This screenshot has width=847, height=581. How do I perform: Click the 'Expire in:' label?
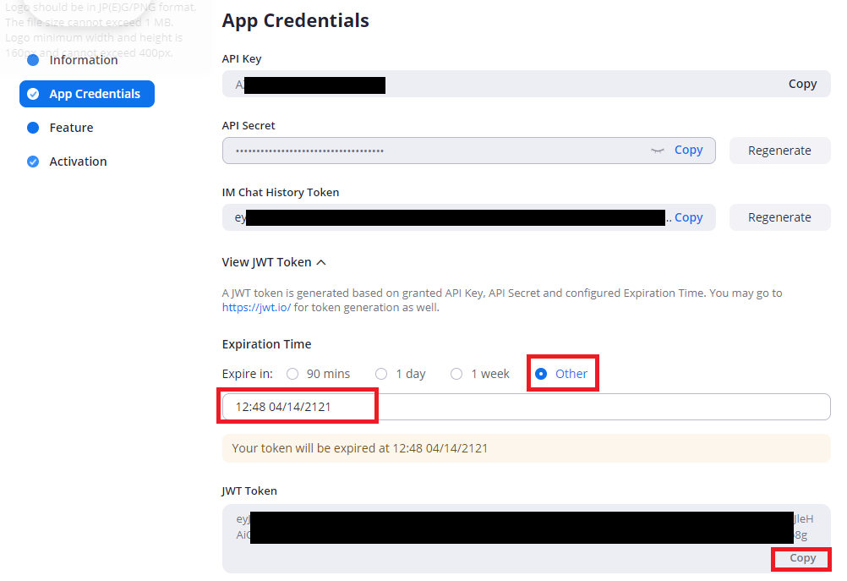click(247, 374)
